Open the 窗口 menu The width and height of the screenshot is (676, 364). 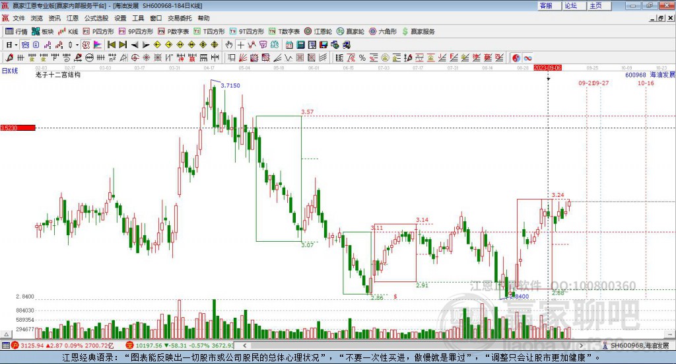156,18
